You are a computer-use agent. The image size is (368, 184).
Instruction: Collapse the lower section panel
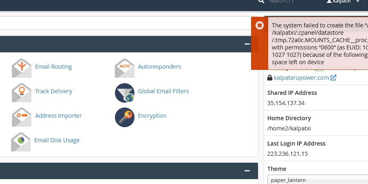coord(247,171)
